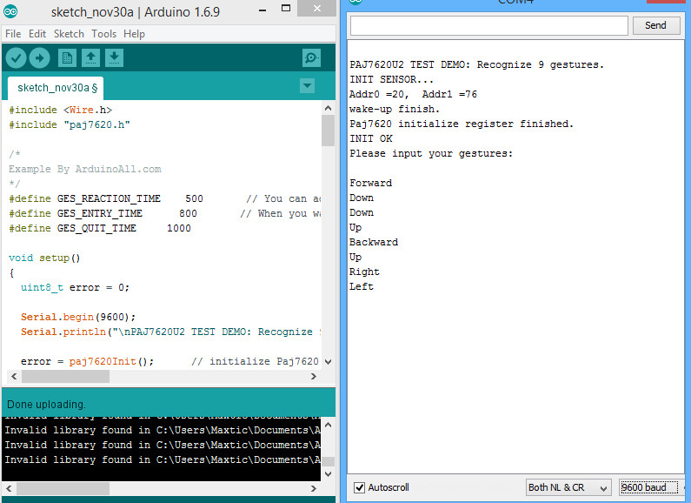Click the code editor scroll right arrow

pos(313,376)
